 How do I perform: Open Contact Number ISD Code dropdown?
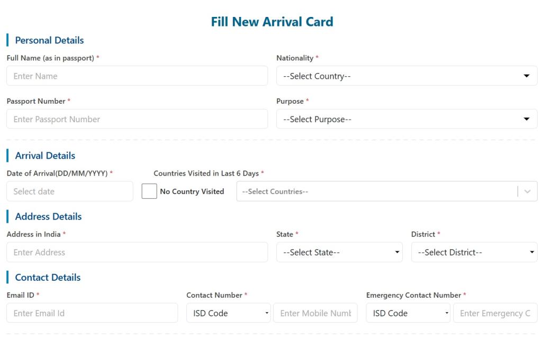coord(228,313)
